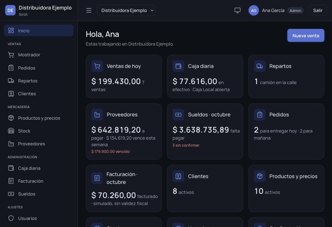Click the Proveedores factory icon in sidebar
The height and width of the screenshot is (227, 332).
[11, 144]
